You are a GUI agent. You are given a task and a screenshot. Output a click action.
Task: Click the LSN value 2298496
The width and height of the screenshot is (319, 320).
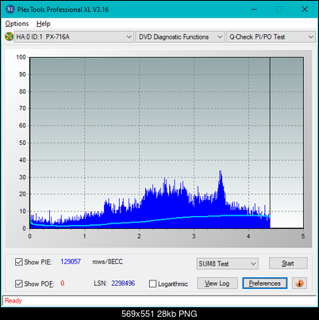123,284
